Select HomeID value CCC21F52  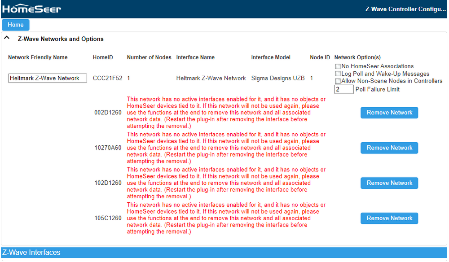[107, 79]
